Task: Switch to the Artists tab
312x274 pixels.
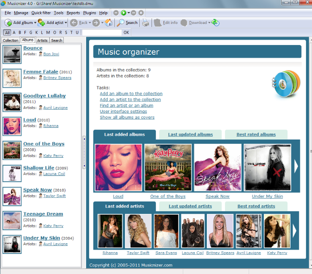Action: tap(42, 40)
